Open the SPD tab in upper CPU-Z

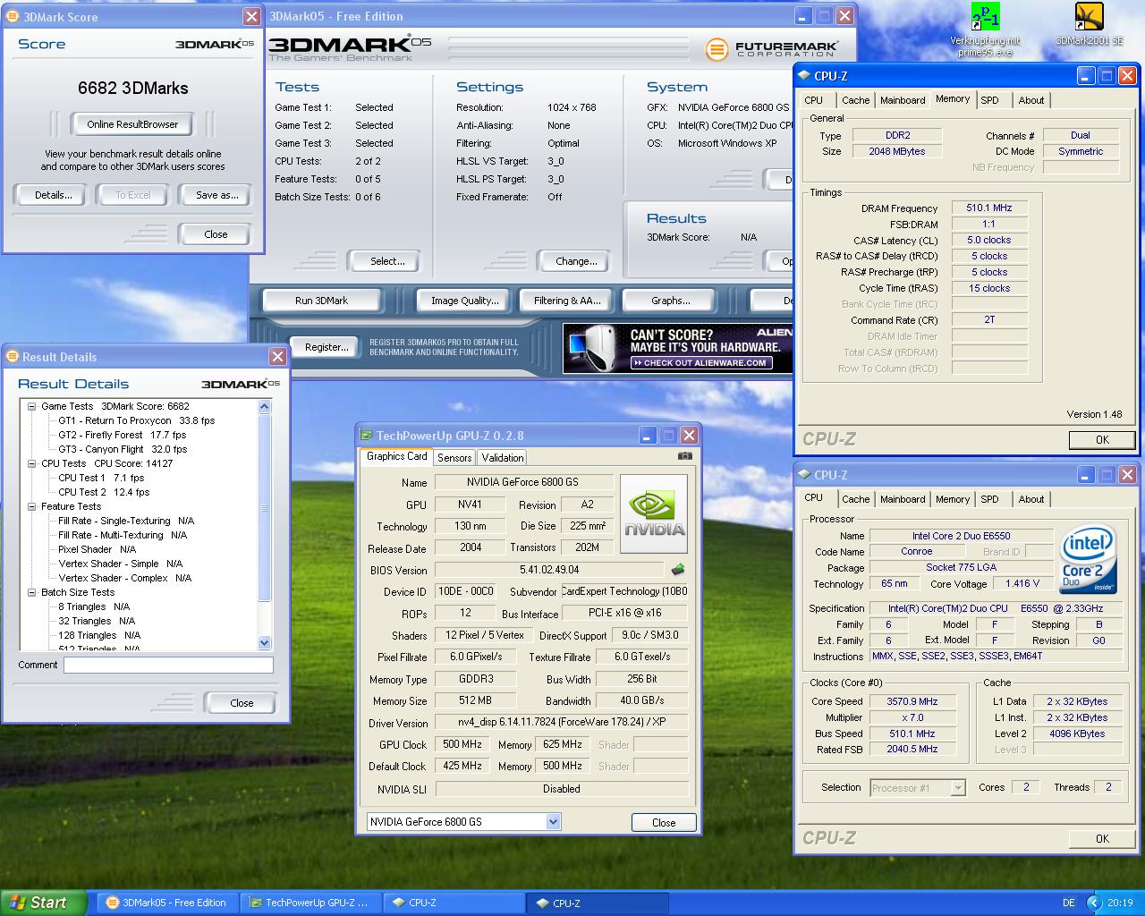[989, 100]
